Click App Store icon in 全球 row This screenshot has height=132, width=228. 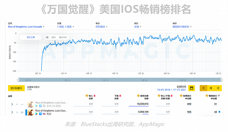point(40,106)
